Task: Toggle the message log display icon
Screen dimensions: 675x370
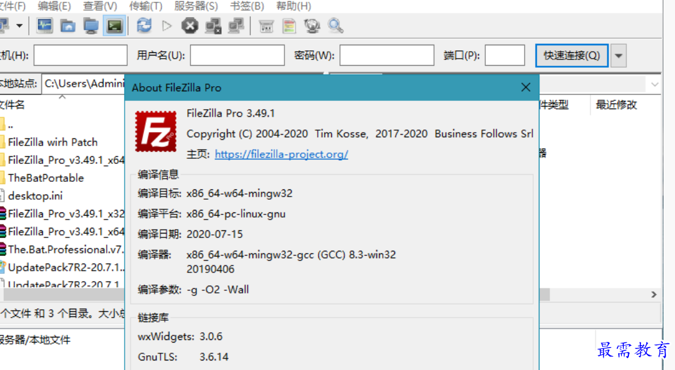Action: point(45,26)
